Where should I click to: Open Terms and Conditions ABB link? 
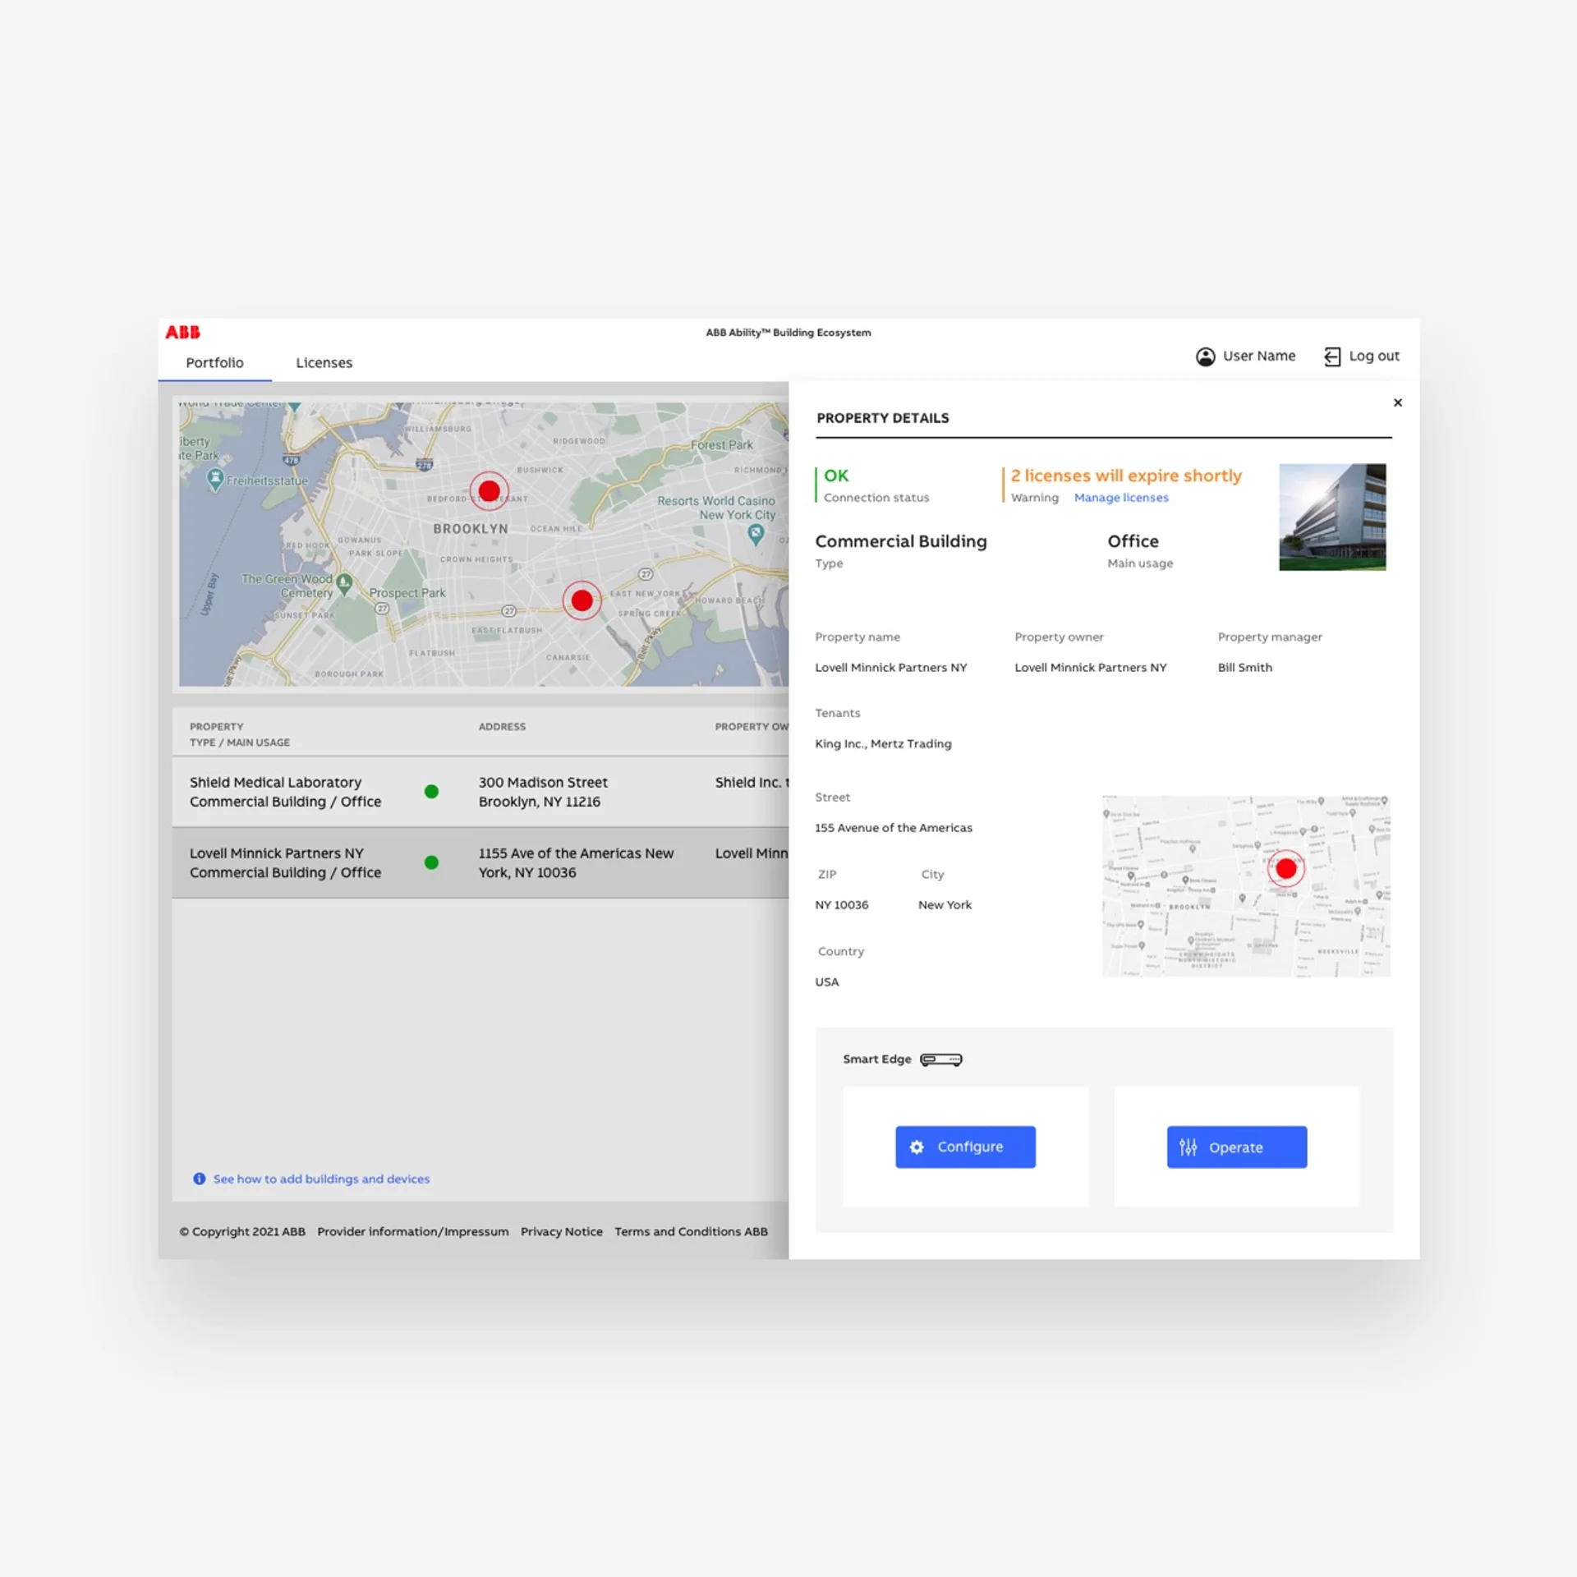[x=691, y=1231]
